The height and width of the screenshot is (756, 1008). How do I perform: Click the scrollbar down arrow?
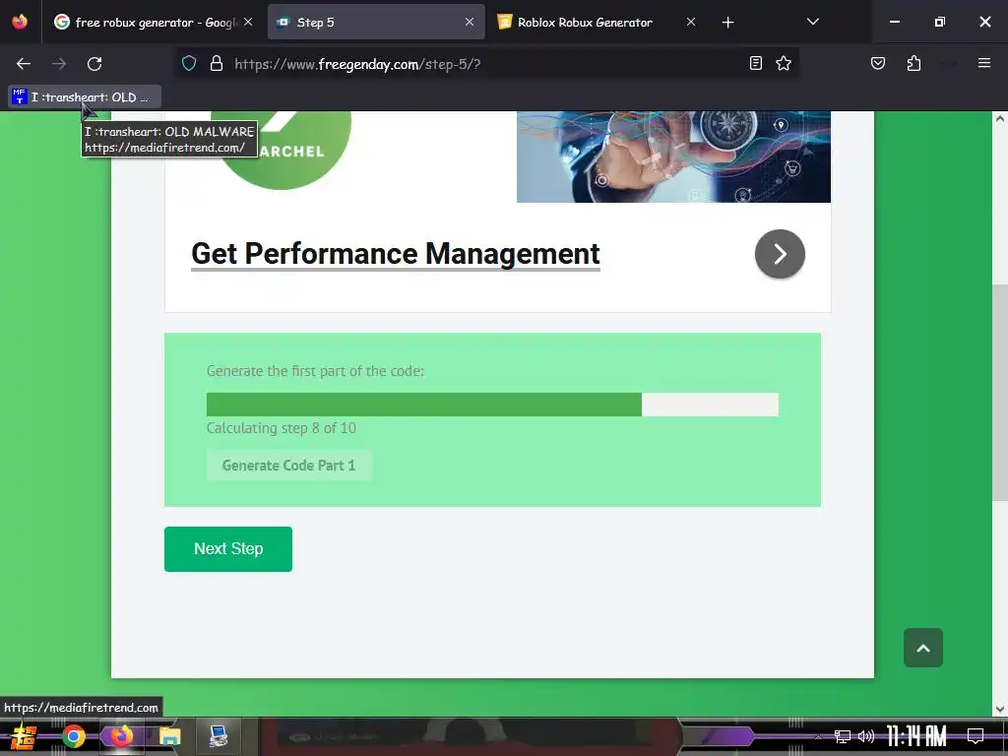click(x=1000, y=709)
